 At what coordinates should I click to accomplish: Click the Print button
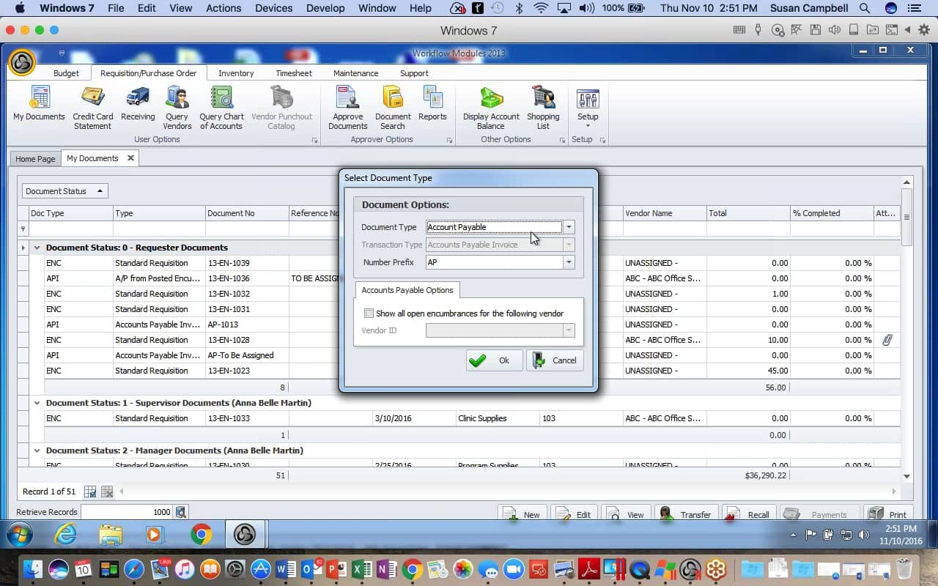[x=888, y=514]
